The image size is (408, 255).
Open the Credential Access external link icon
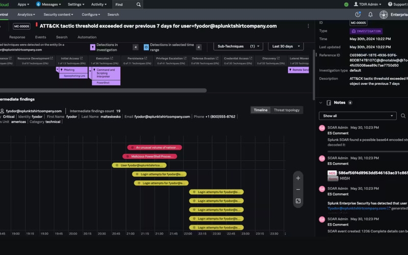pos(250,58)
